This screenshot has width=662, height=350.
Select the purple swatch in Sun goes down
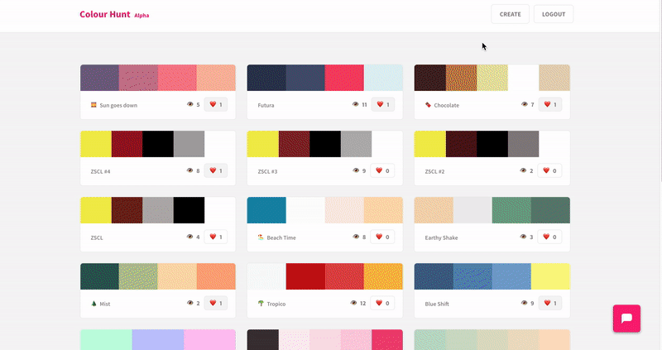pyautogui.click(x=99, y=78)
